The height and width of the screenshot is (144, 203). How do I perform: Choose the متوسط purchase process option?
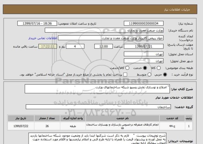click(149, 75)
